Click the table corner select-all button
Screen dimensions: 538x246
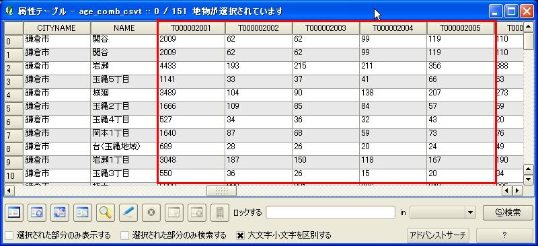(13, 28)
